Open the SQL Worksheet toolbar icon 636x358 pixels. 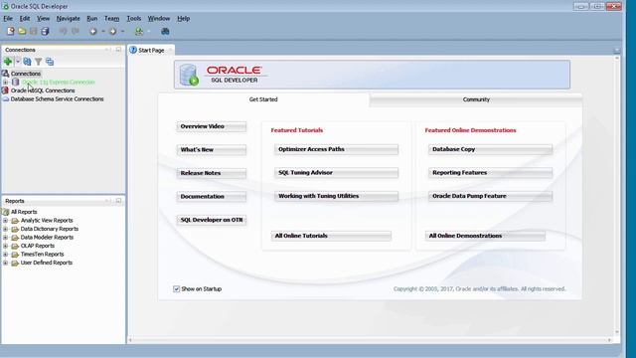click(139, 31)
